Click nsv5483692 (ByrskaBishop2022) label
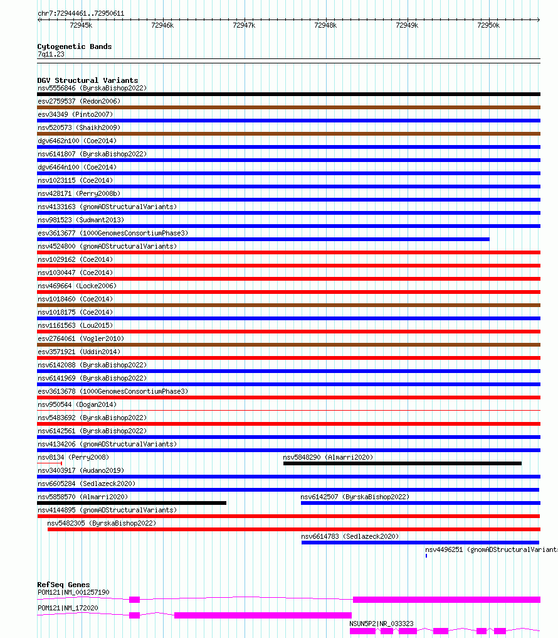 click(92, 418)
